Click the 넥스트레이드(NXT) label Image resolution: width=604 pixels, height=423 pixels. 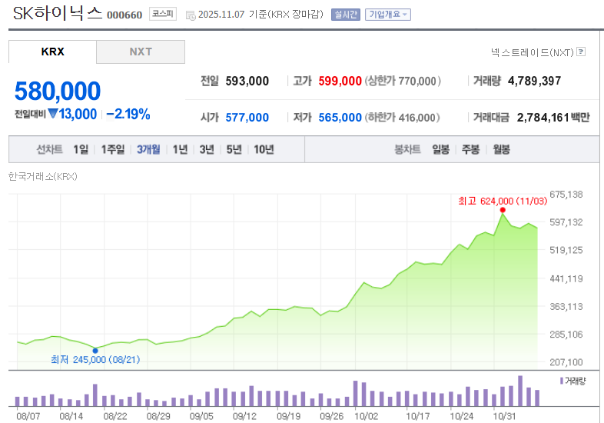pos(533,52)
